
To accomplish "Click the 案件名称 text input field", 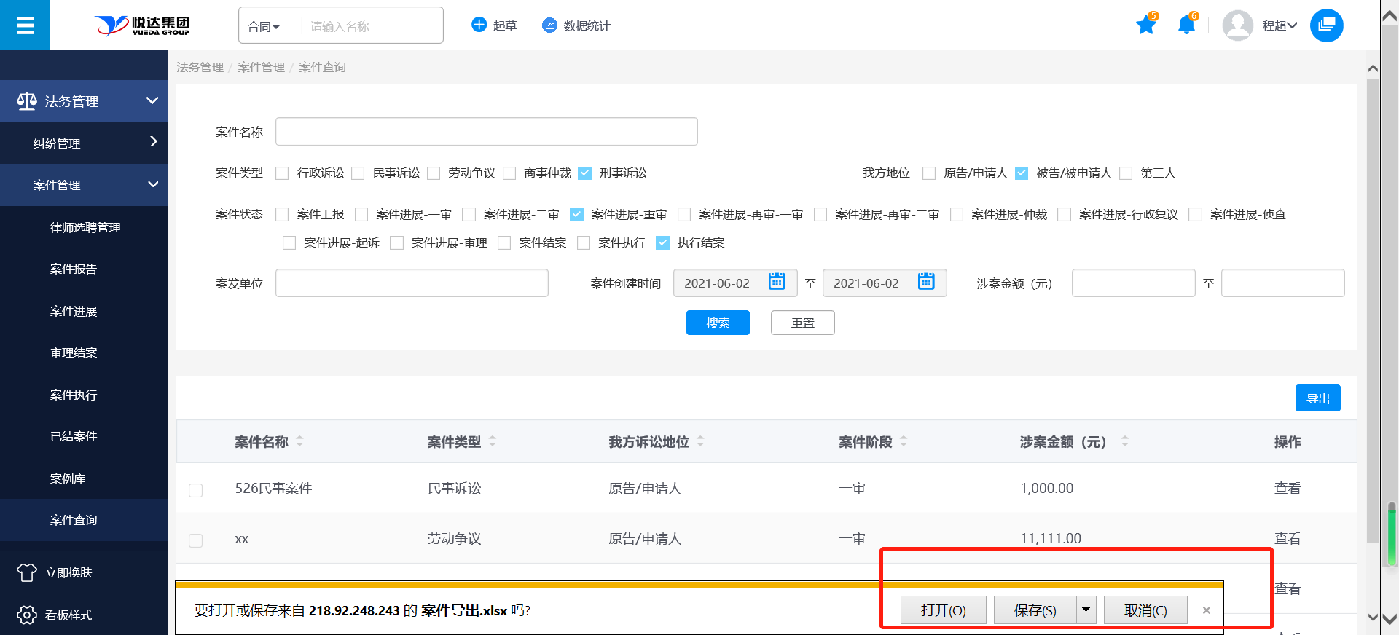I will click(486, 132).
